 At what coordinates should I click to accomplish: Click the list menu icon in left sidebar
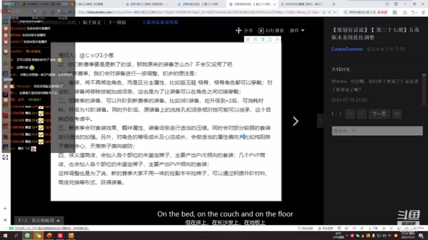[5, 220]
